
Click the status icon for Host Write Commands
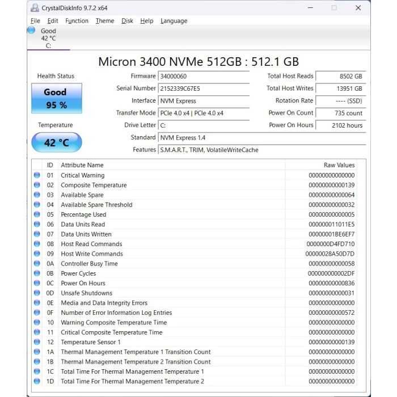coord(37,254)
